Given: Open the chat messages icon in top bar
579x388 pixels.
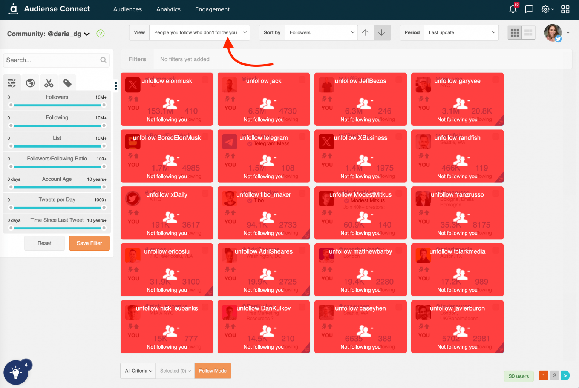Looking at the screenshot, I should point(529,9).
